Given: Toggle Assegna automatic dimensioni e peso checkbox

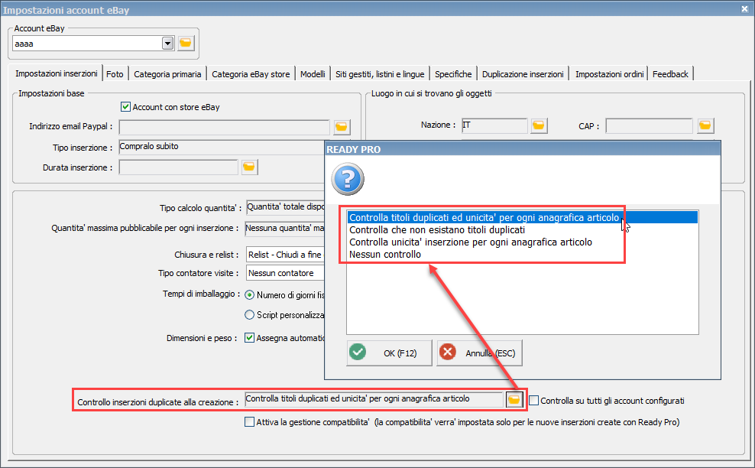Looking at the screenshot, I should click(249, 338).
